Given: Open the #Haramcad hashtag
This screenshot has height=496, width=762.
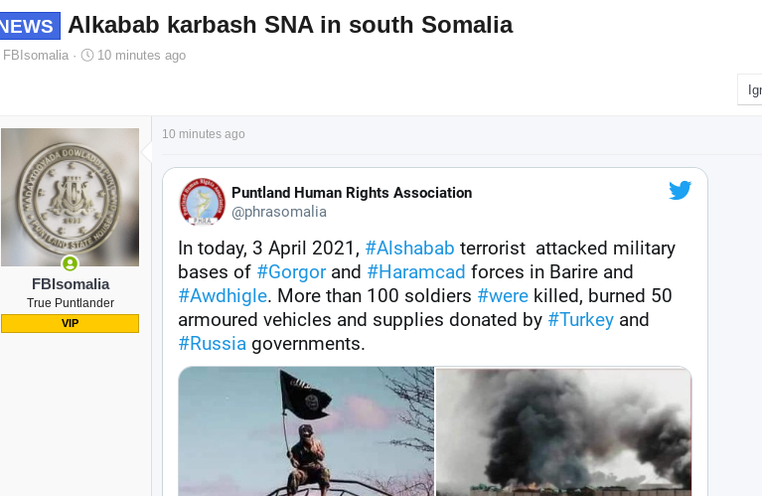Looking at the screenshot, I should pos(416,271).
